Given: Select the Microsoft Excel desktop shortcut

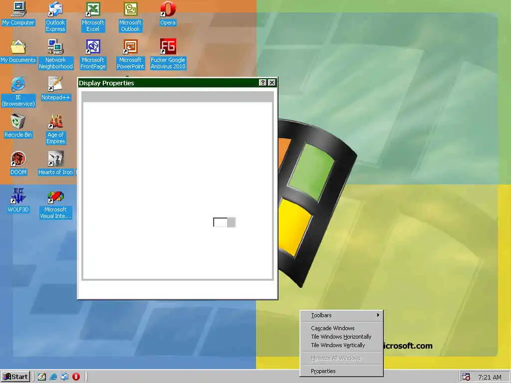Looking at the screenshot, I should click(x=93, y=17).
